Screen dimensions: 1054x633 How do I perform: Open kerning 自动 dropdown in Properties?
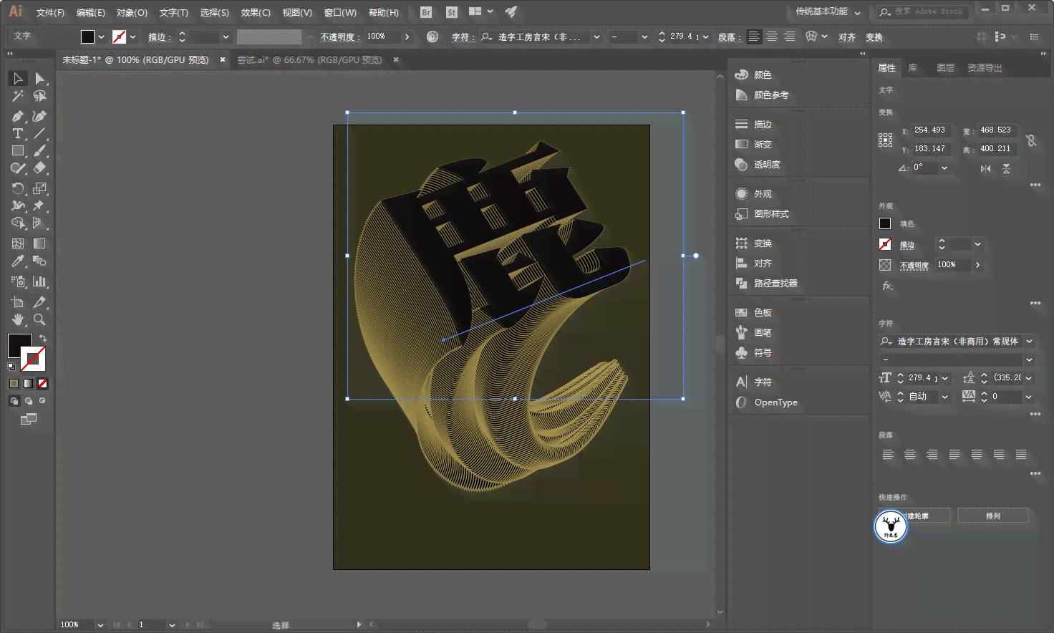pos(944,397)
